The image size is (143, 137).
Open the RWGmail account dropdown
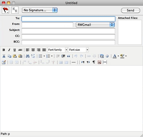click(95, 25)
